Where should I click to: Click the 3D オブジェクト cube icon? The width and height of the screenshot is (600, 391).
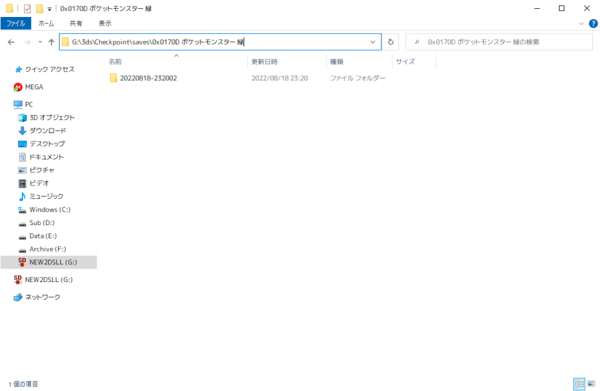(22, 118)
